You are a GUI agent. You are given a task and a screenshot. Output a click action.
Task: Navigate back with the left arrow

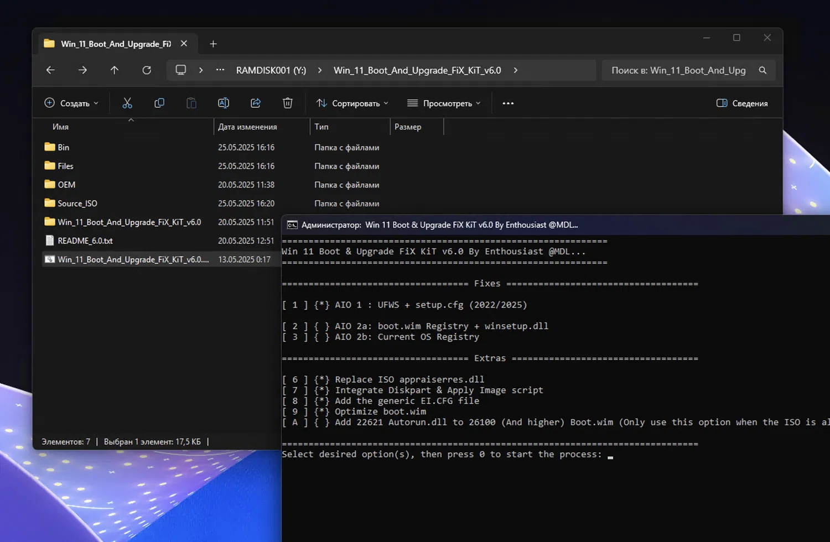point(50,70)
